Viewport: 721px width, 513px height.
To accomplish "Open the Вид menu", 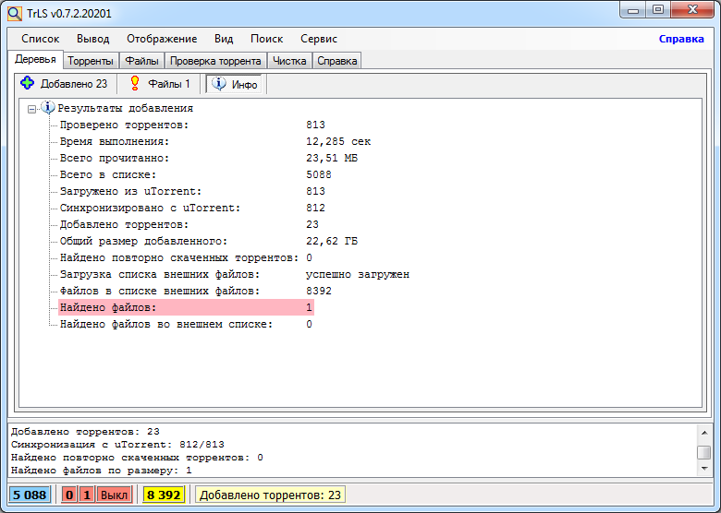I will click(224, 39).
